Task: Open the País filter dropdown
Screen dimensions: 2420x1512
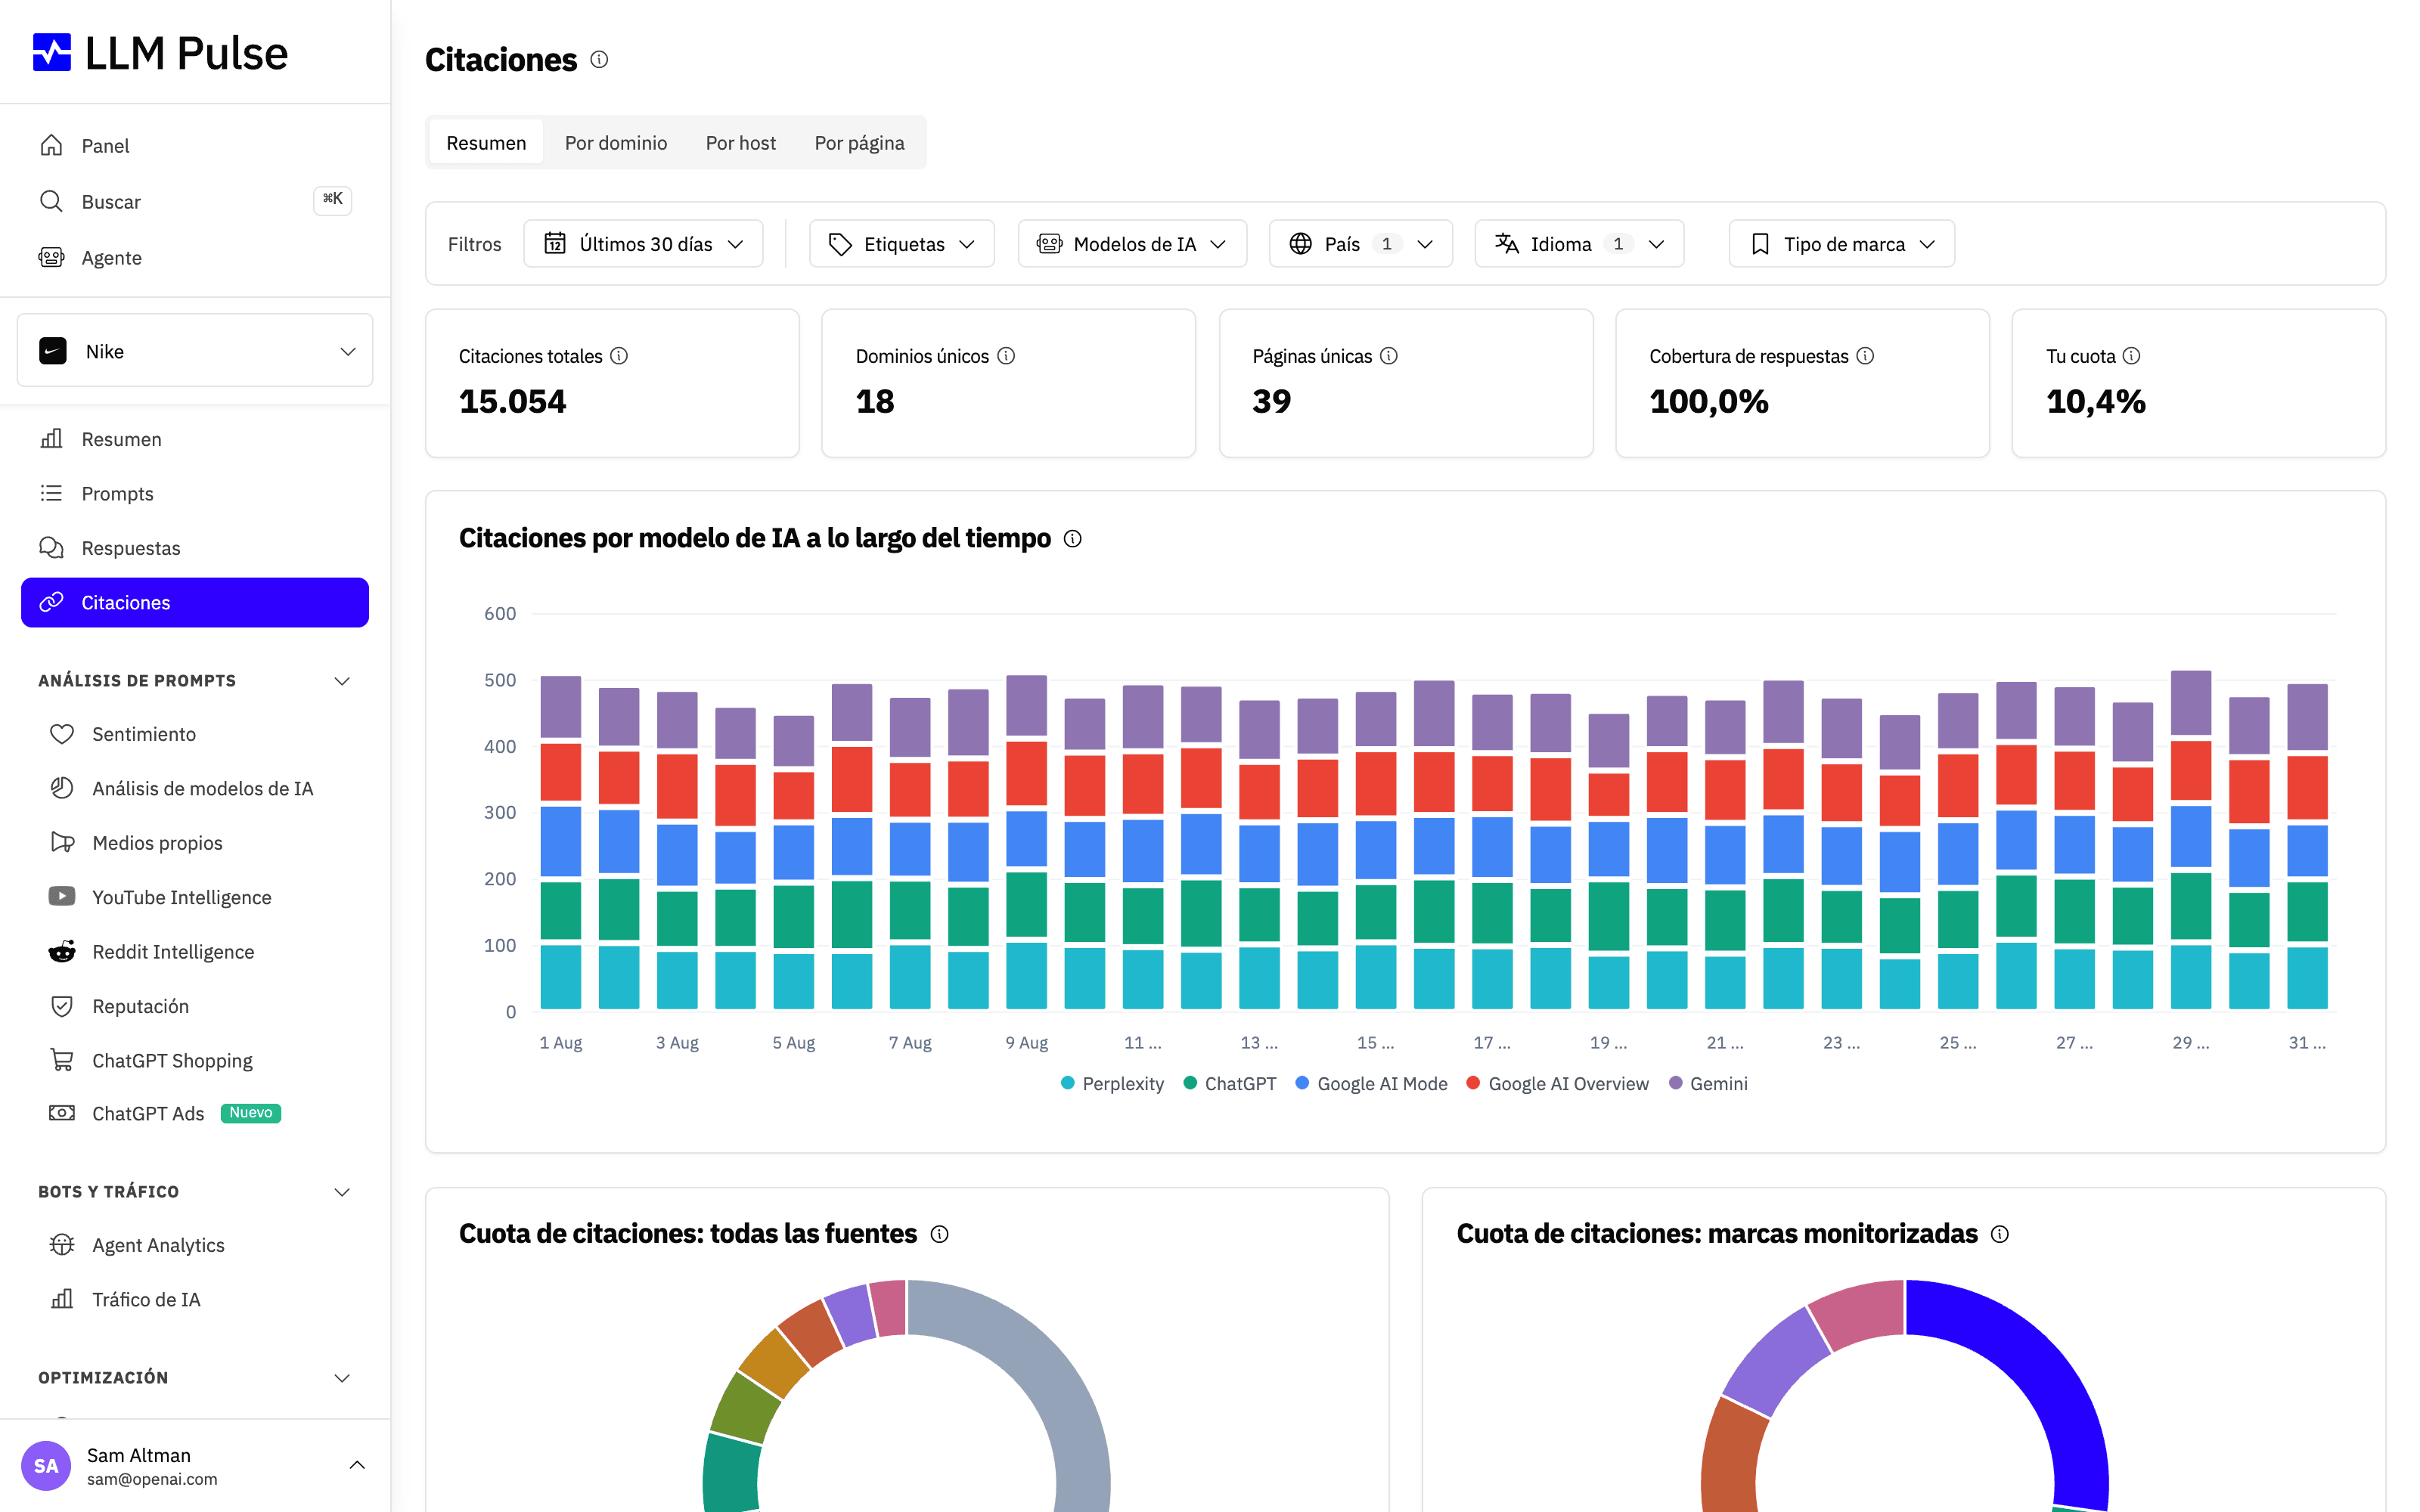Action: click(x=1360, y=244)
